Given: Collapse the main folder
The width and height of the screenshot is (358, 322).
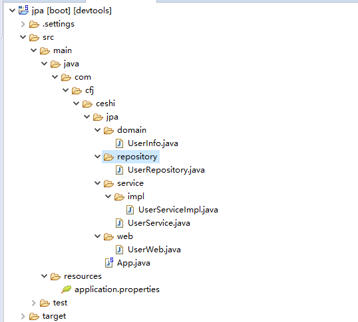Looking at the screenshot, I should click(x=33, y=50).
